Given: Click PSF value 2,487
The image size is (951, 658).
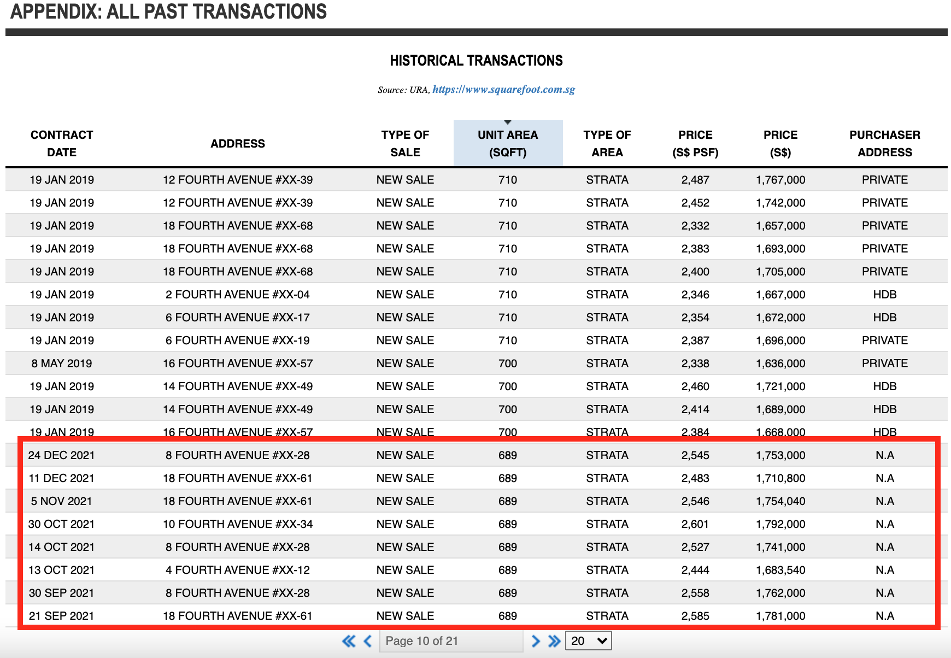Looking at the screenshot, I should tap(695, 180).
